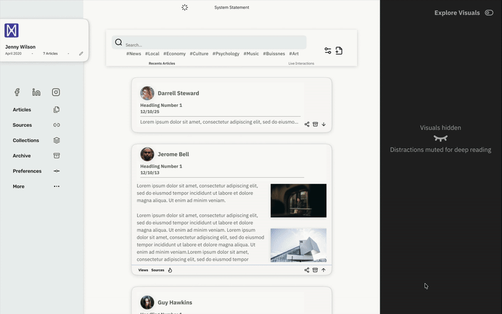502x314 pixels.
Task: Share Darrell Steward's article
Action: [307, 124]
